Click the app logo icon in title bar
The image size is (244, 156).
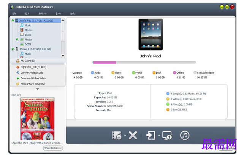pos(12,7)
